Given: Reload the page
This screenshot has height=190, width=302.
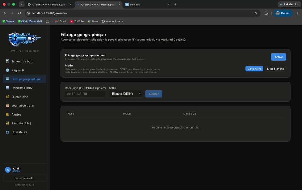Looking at the screenshot, I should coord(19,13).
